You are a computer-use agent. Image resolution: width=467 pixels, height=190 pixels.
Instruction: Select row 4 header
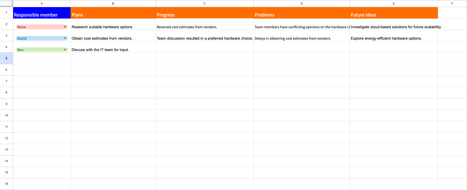6,47
